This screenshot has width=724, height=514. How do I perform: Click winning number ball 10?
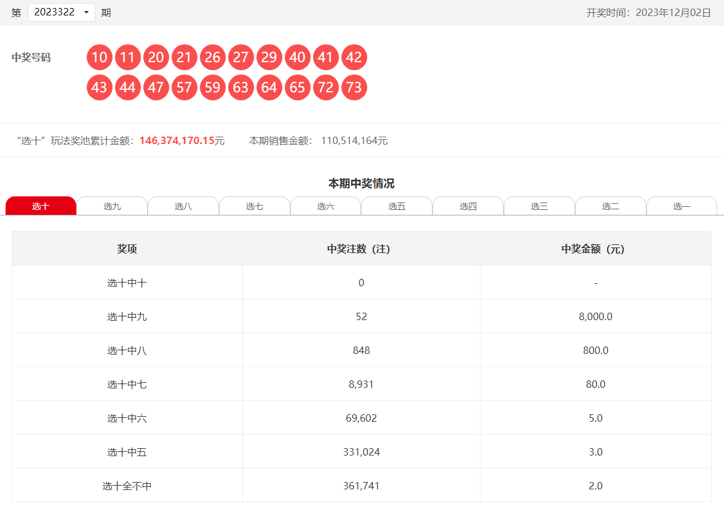coord(100,58)
